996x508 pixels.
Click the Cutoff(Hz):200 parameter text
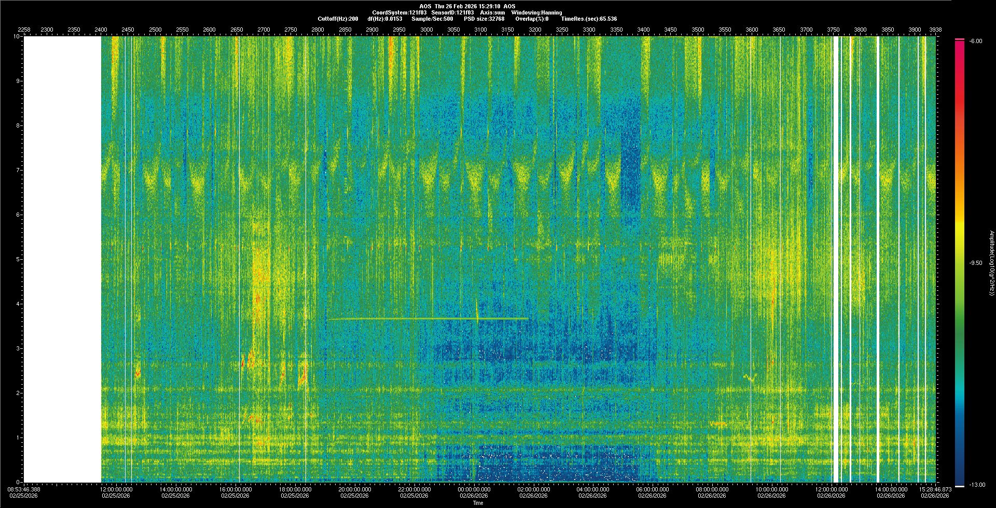coord(338,19)
